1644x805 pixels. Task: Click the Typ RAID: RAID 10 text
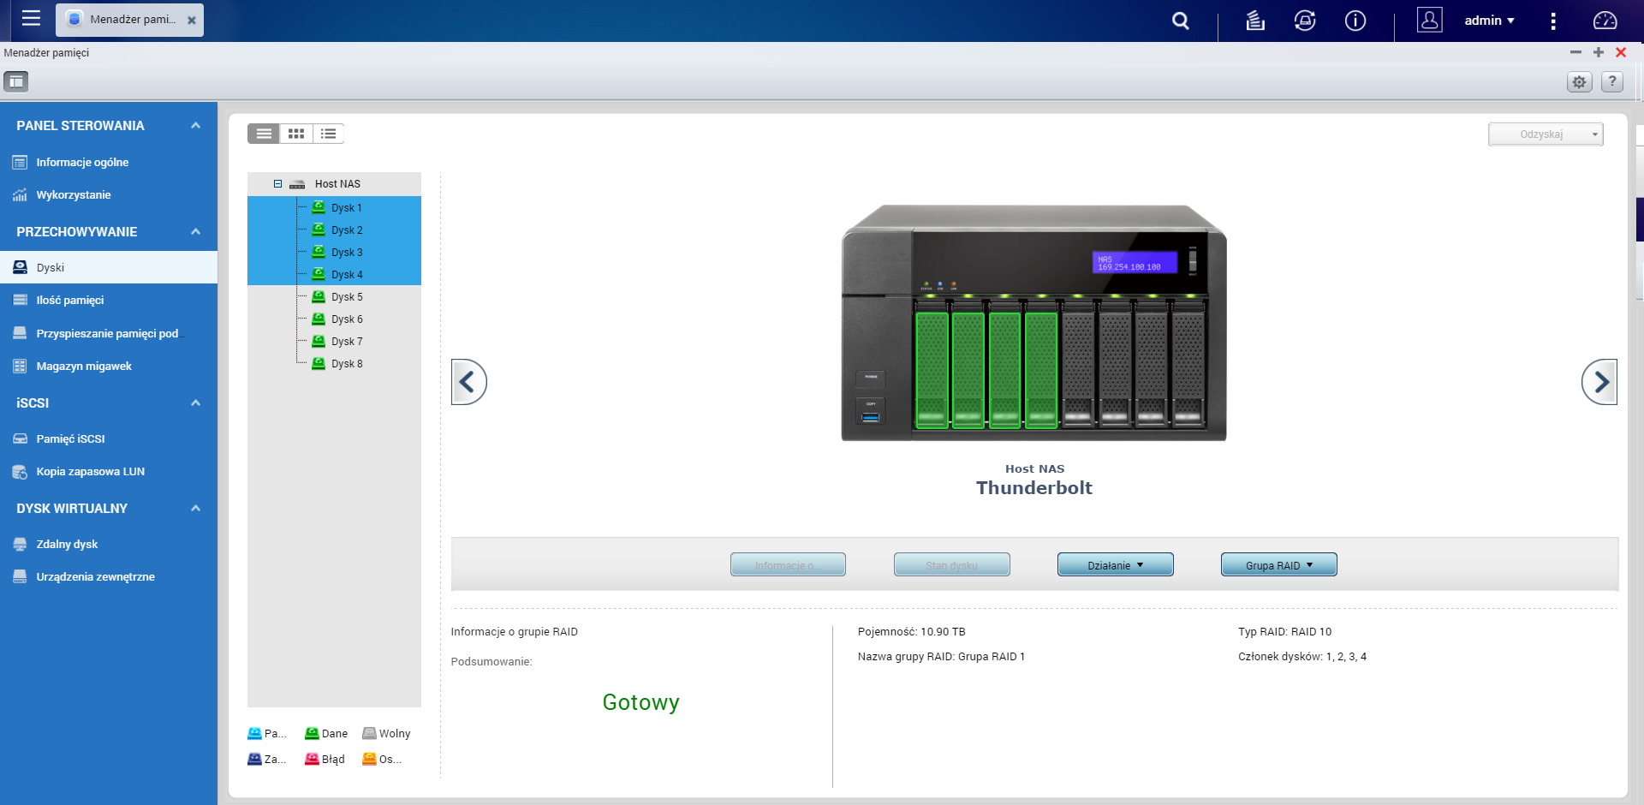(1285, 632)
